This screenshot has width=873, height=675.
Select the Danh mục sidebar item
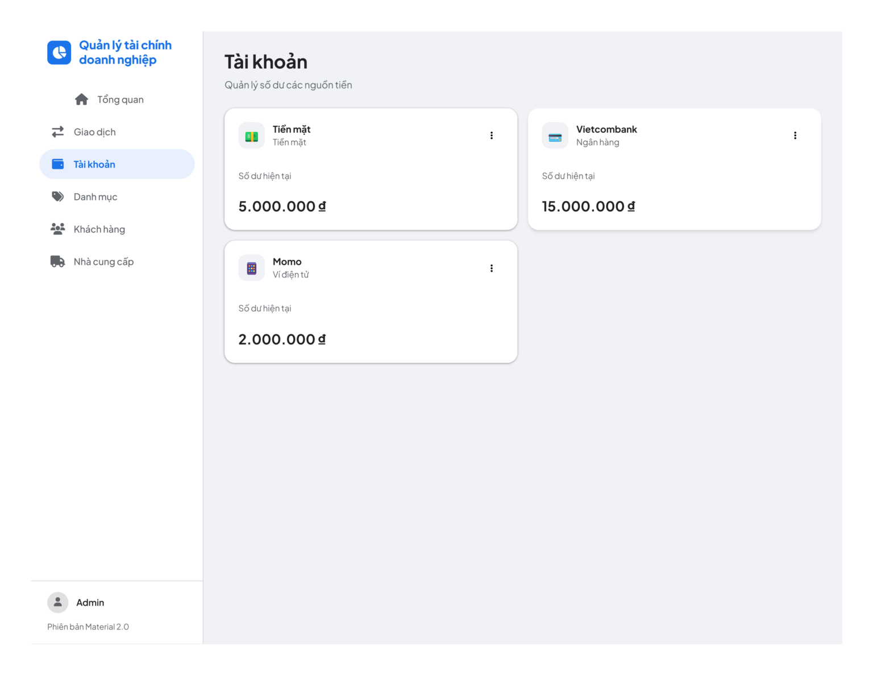(117, 197)
